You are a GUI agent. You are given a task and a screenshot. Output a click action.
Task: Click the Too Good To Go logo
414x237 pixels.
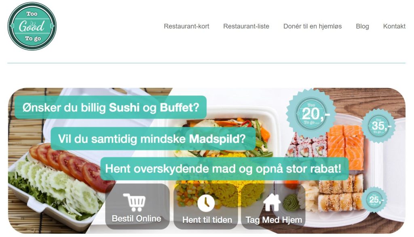click(x=32, y=26)
